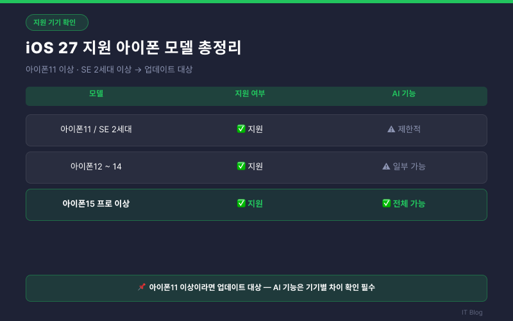Select the 지원 기기 확인 badge

point(57,22)
